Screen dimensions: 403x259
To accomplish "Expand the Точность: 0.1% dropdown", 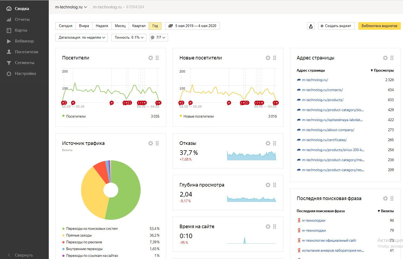I will (x=129, y=38).
